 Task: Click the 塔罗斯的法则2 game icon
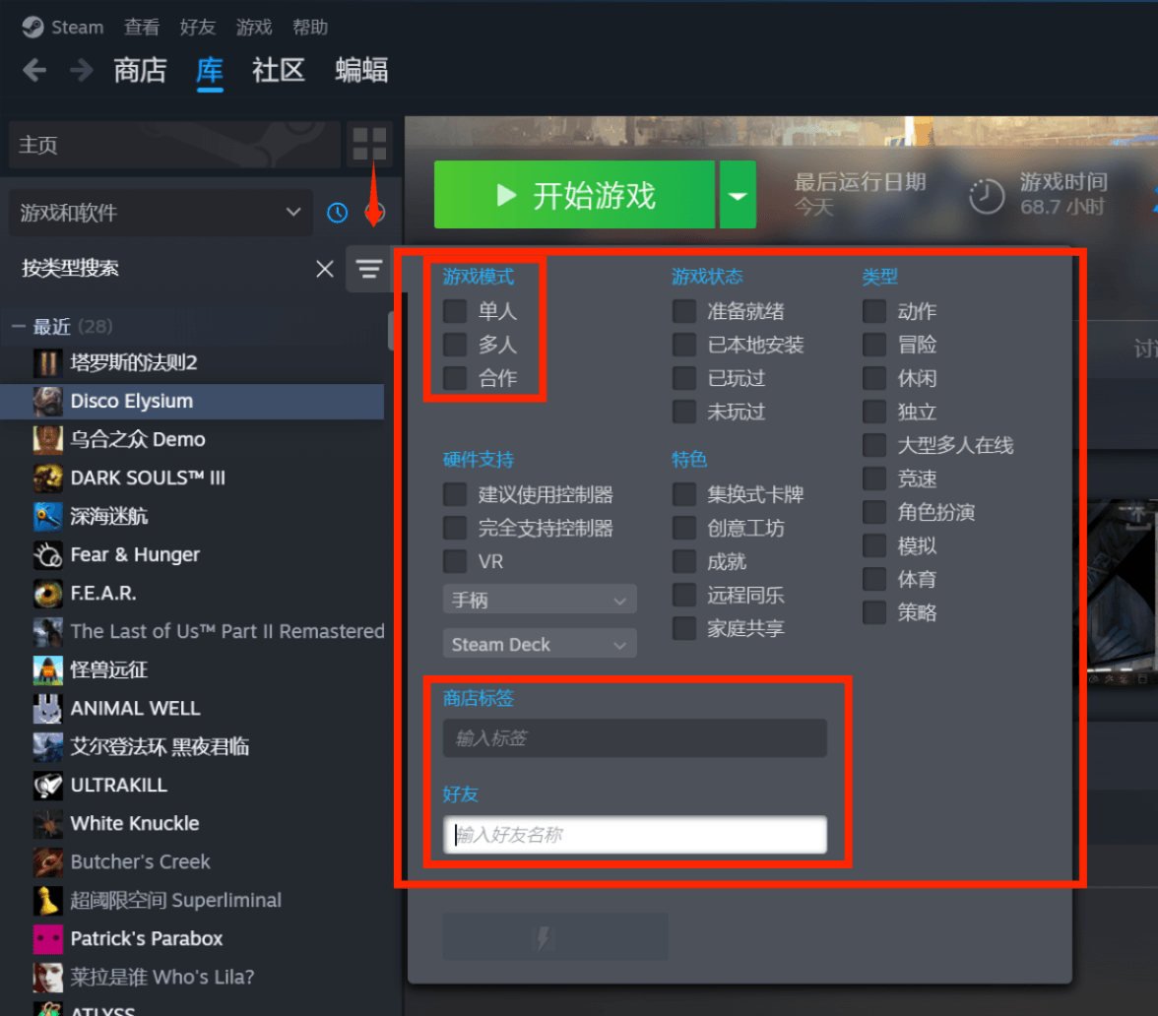tap(48, 362)
